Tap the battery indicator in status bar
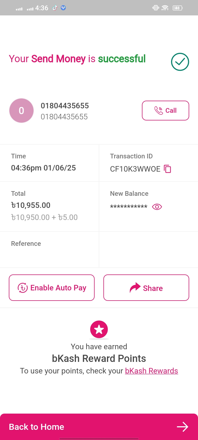The width and height of the screenshot is (198, 440). (177, 8)
